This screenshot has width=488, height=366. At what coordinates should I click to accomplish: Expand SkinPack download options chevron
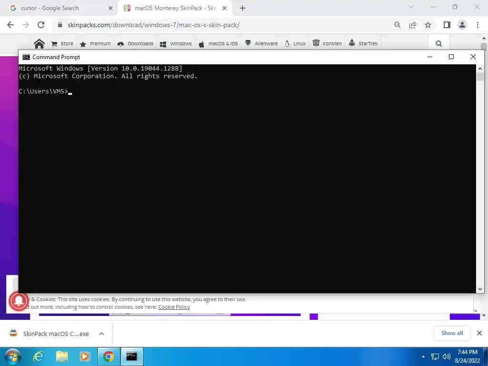[102, 334]
